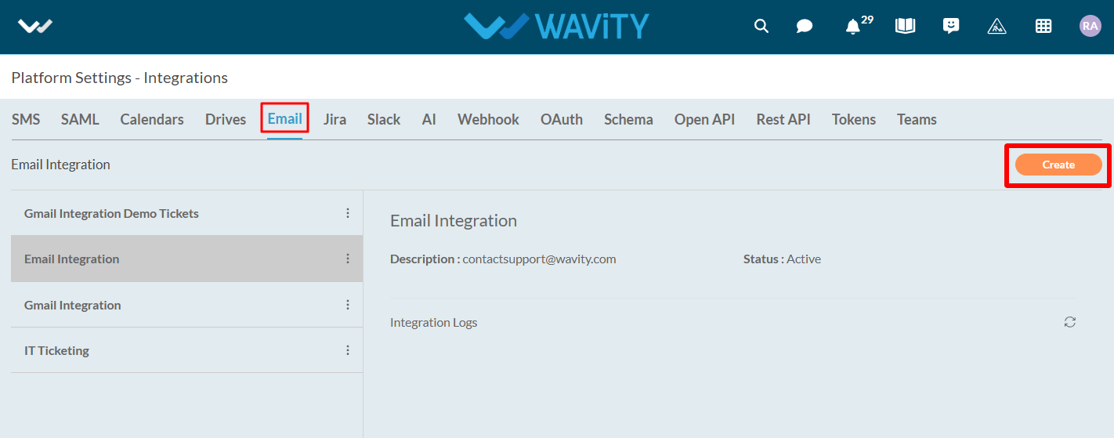The width and height of the screenshot is (1114, 438).
Task: Refresh the Integration Logs
Action: 1070,322
